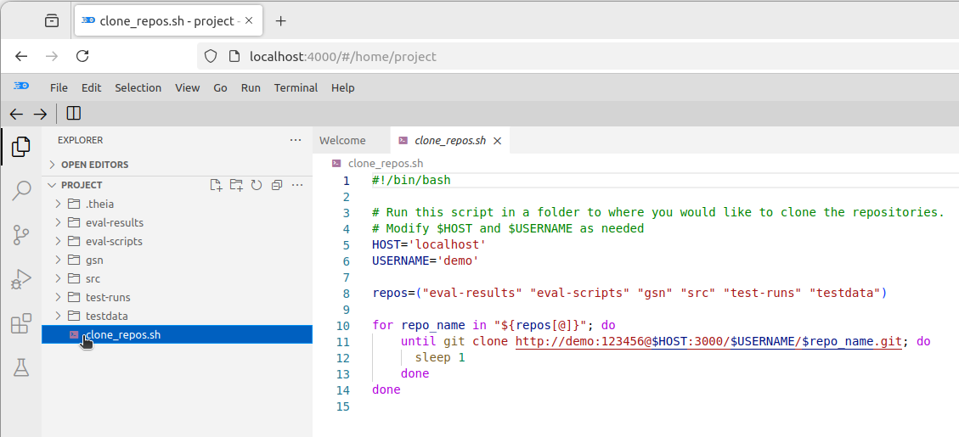Open the Run menu
This screenshot has width=959, height=437.
[251, 87]
